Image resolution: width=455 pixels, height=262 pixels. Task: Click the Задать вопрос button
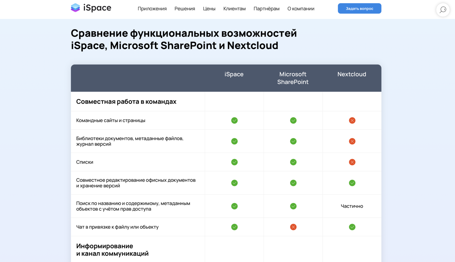(x=359, y=8)
